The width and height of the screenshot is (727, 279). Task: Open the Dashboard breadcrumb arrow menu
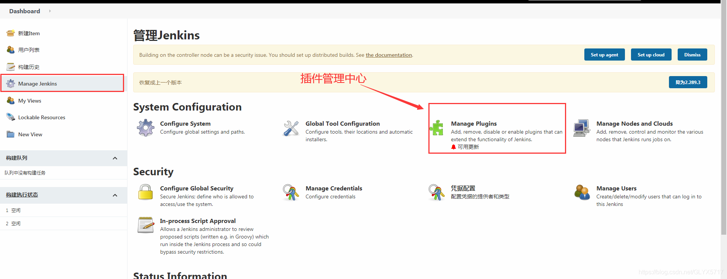(x=50, y=11)
